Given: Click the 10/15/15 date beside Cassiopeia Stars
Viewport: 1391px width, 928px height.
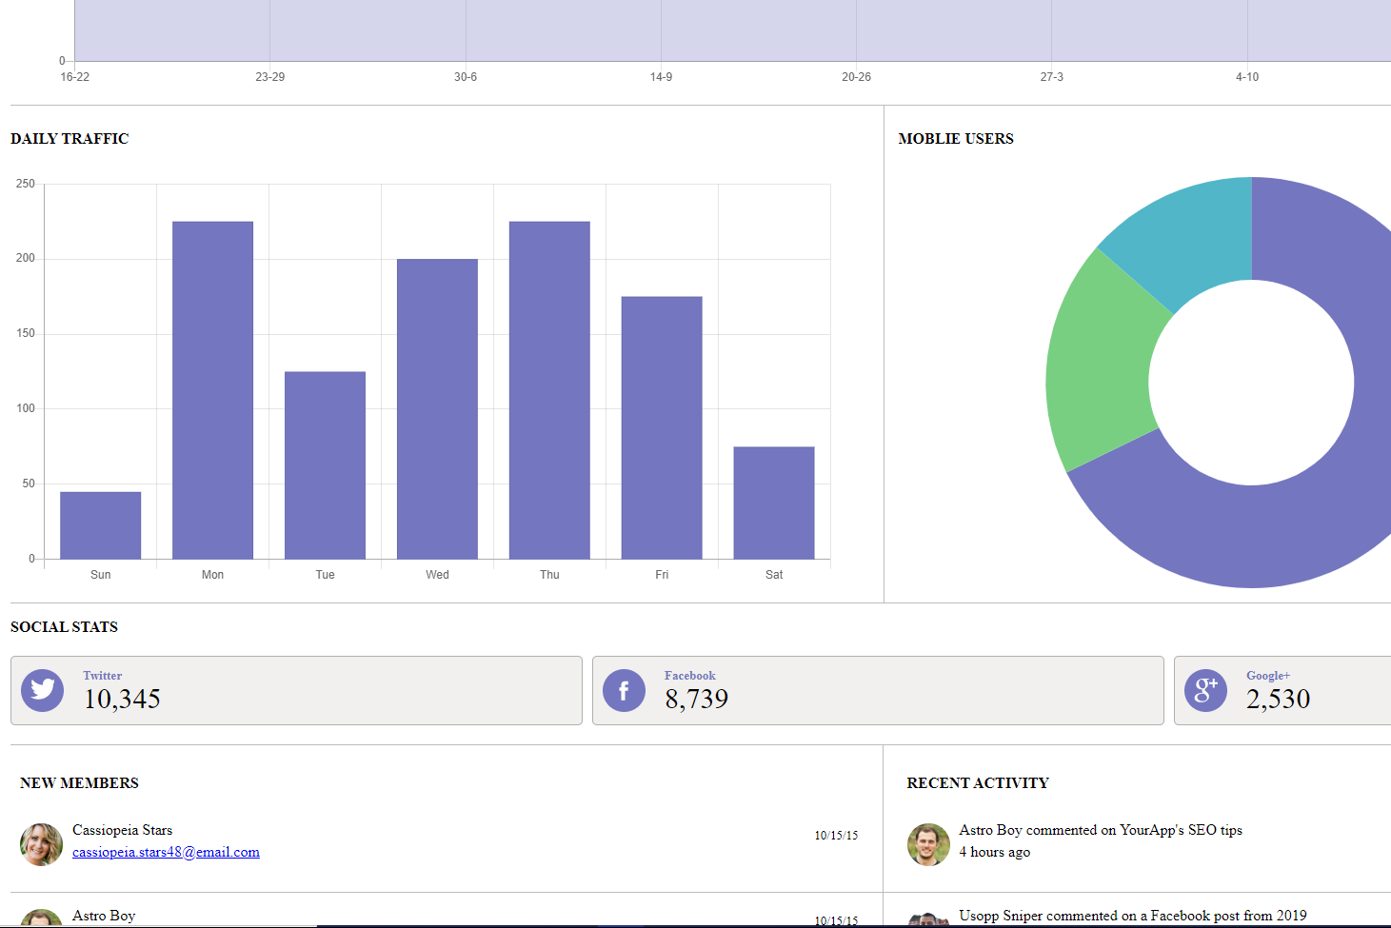Looking at the screenshot, I should pyautogui.click(x=836, y=836).
